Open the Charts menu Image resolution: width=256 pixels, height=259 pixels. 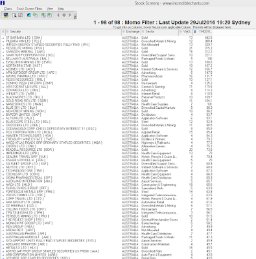(x=8, y=8)
